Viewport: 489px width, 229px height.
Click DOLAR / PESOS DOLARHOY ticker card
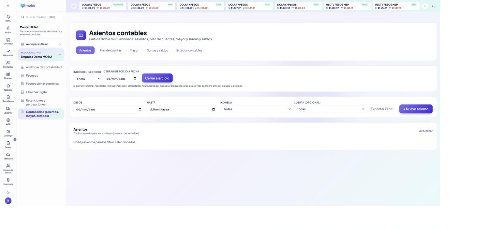103,6
